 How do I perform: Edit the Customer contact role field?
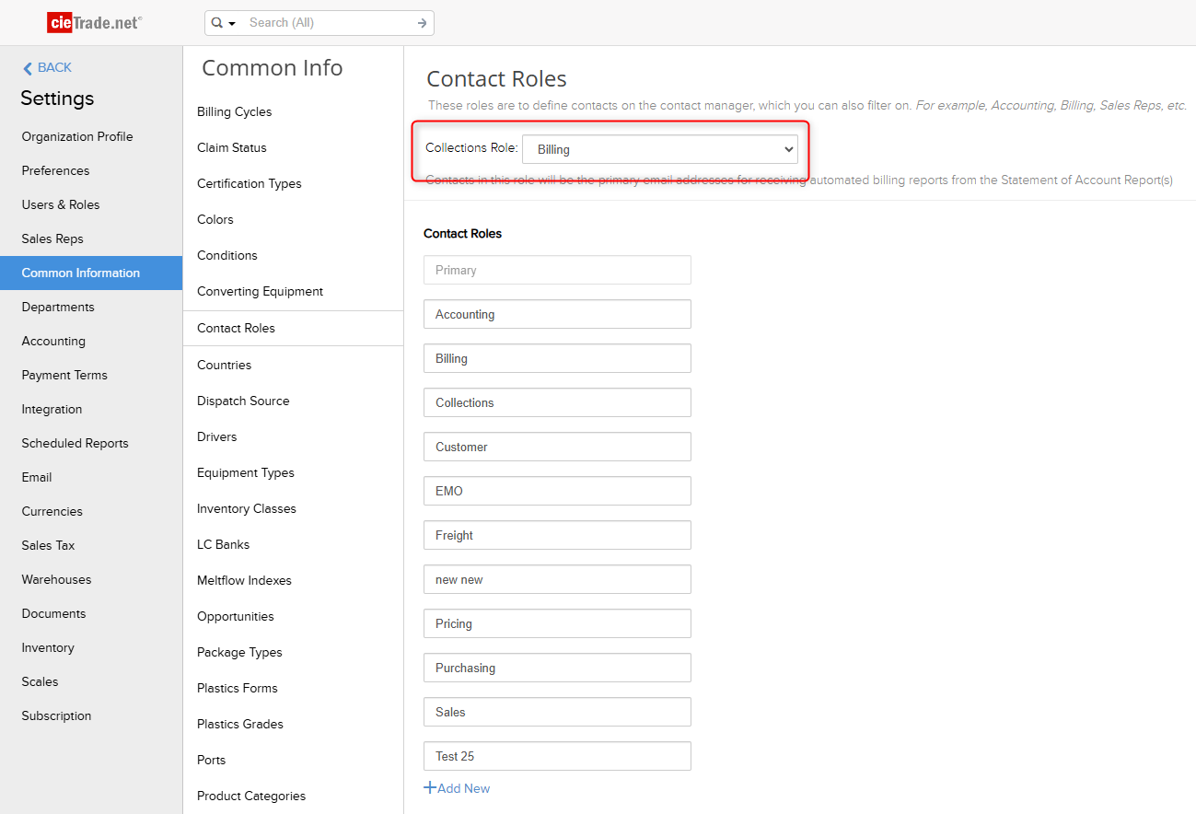557,447
